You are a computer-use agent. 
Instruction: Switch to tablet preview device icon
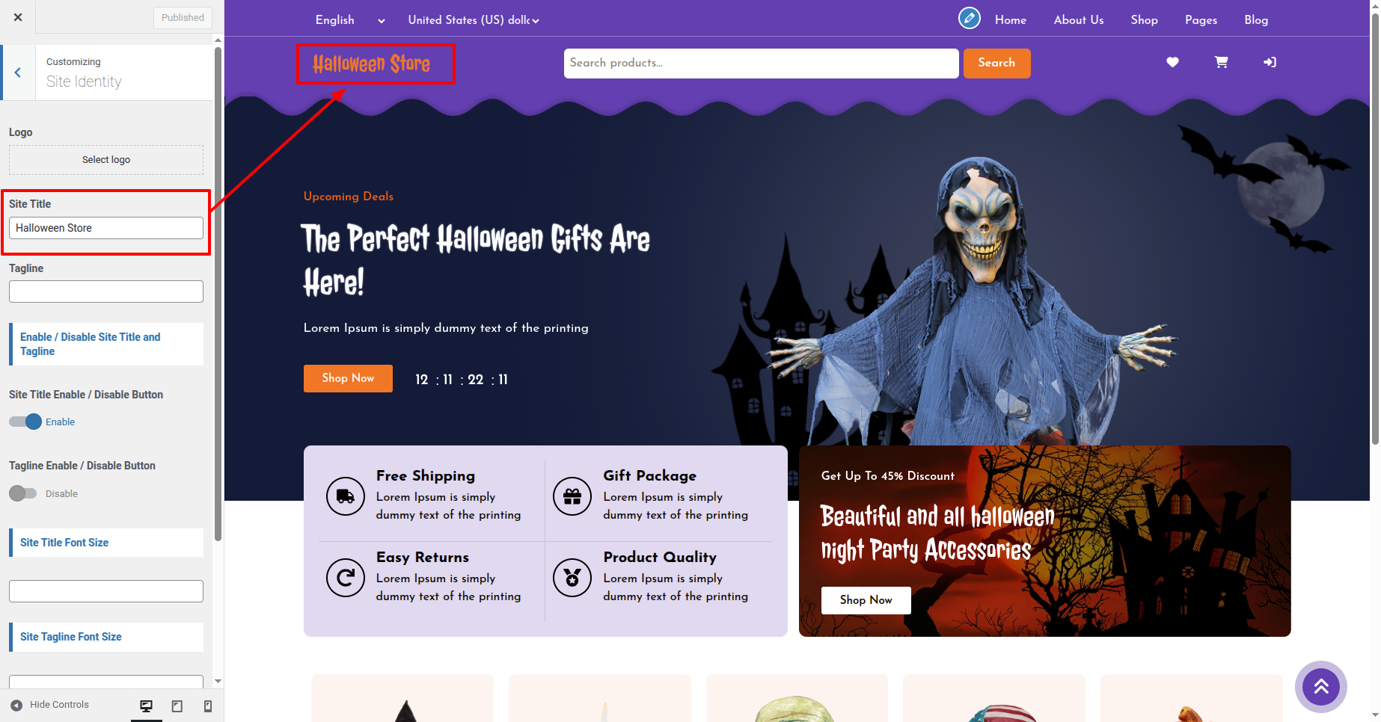click(x=177, y=706)
